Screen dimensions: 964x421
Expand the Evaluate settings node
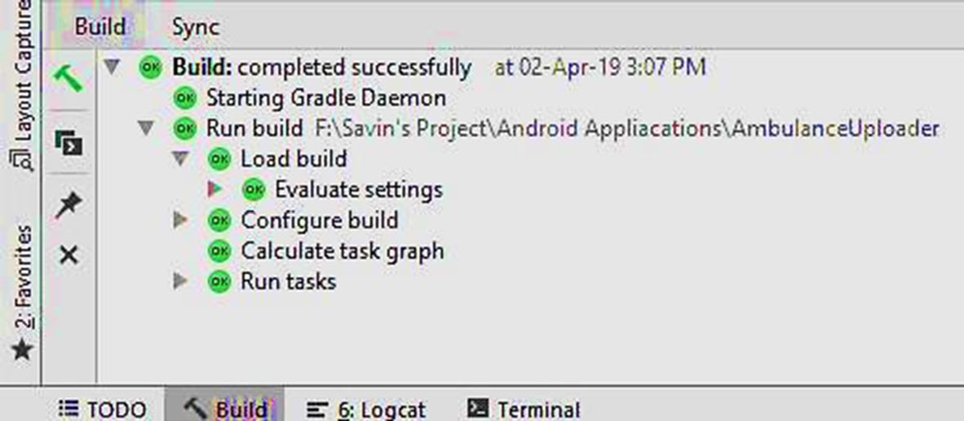click(215, 190)
